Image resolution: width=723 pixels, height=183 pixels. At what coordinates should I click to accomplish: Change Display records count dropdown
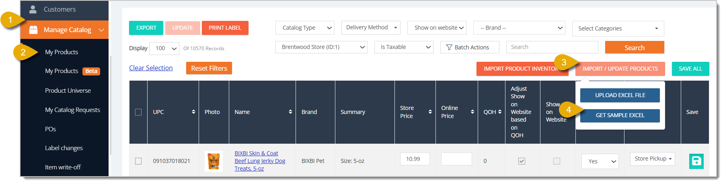164,49
